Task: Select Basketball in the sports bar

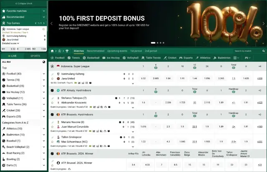Action: click(91, 58)
